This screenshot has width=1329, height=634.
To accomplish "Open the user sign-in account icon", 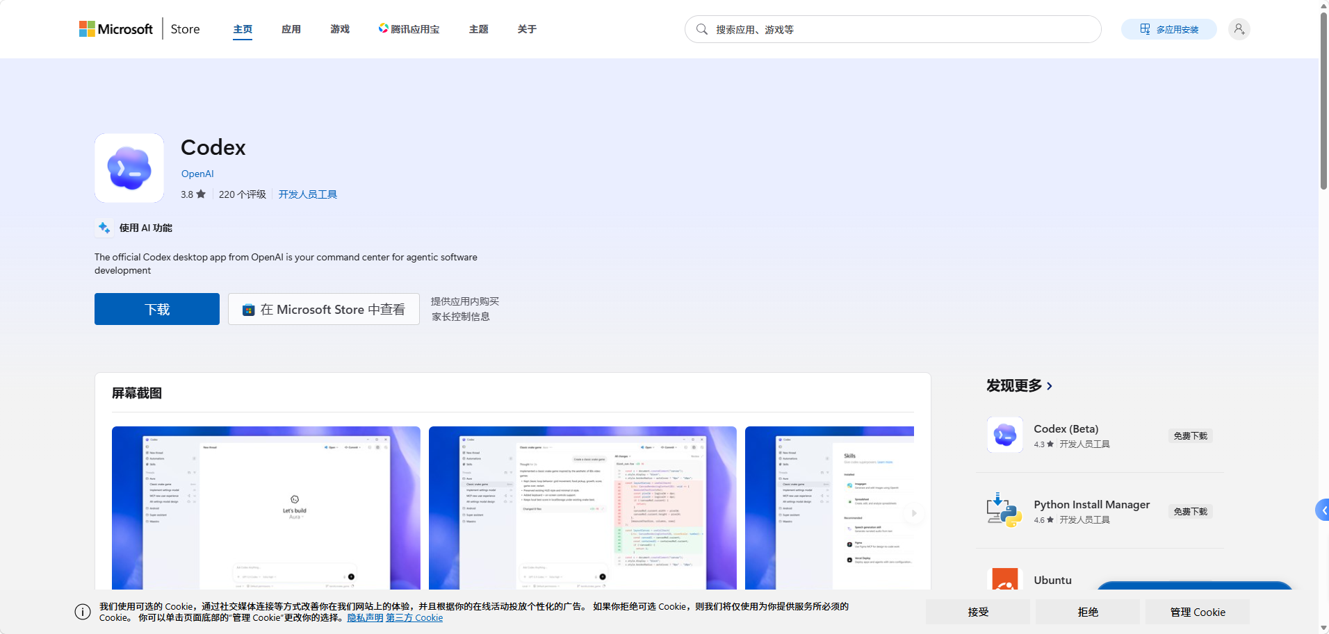I will 1239,29.
